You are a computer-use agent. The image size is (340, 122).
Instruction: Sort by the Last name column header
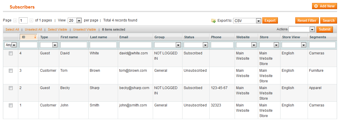98,37
